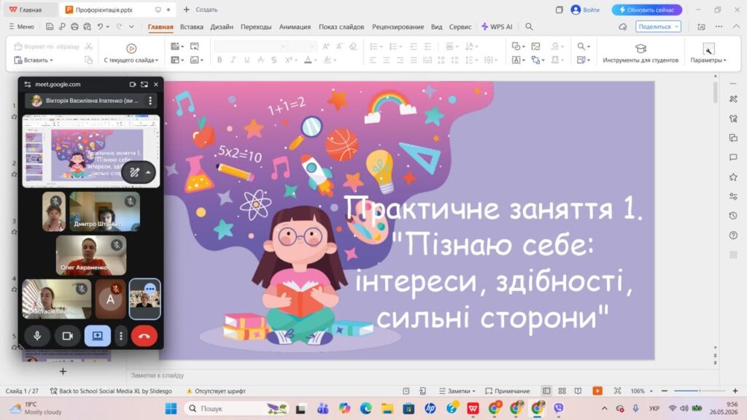Click the slide title text Практичне заняття 1
The width and height of the screenshot is (747, 420).
493,208
